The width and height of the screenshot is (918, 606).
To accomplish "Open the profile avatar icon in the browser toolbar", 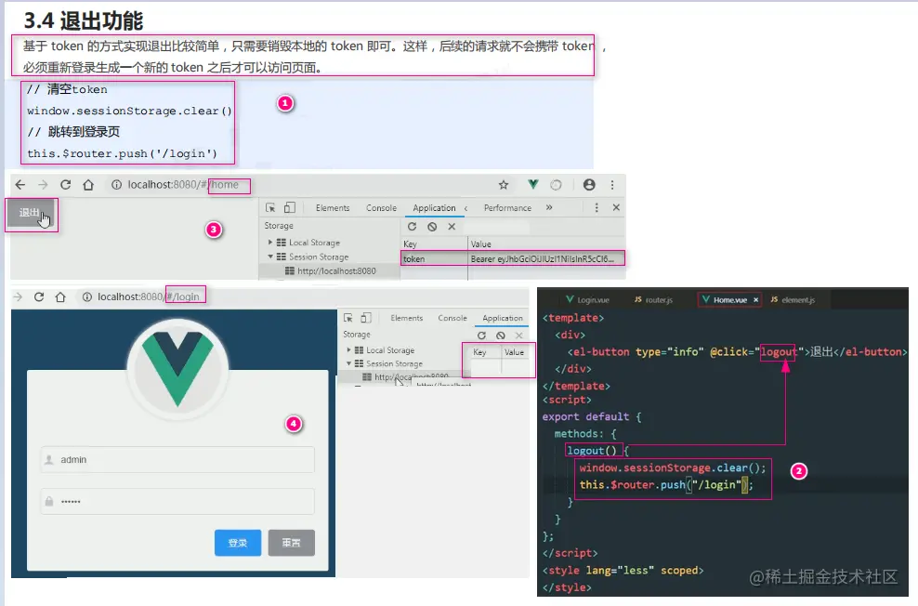I will pyautogui.click(x=589, y=184).
